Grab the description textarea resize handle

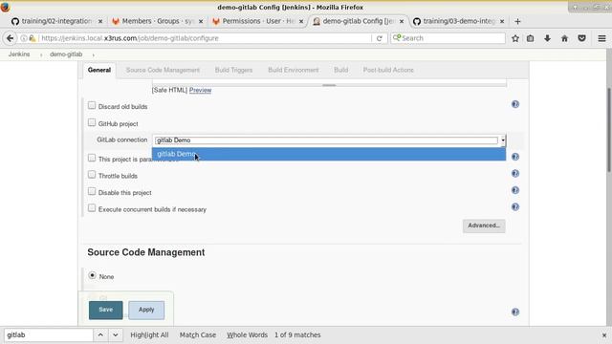(x=329, y=85)
